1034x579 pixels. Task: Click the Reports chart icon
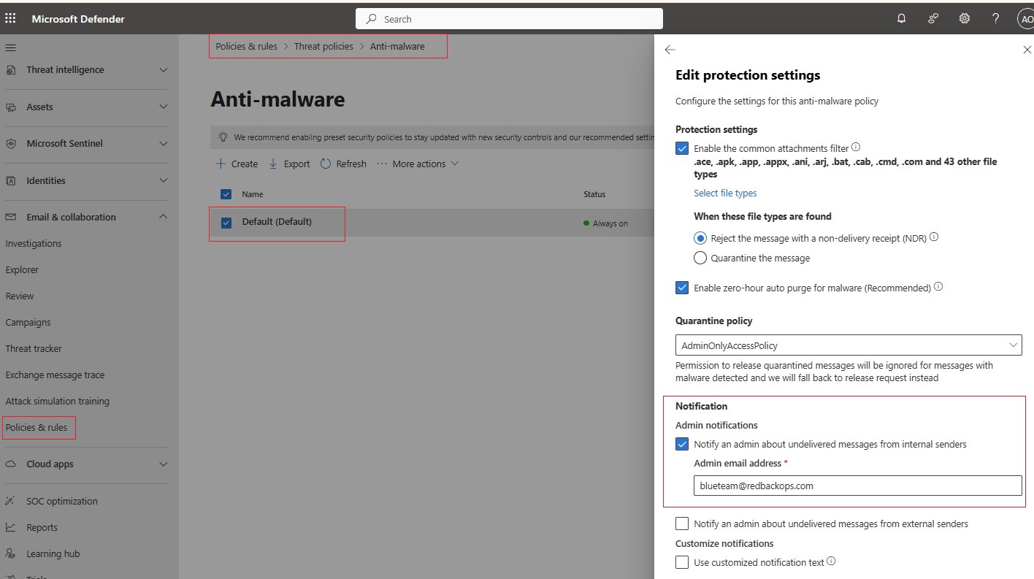(x=11, y=527)
